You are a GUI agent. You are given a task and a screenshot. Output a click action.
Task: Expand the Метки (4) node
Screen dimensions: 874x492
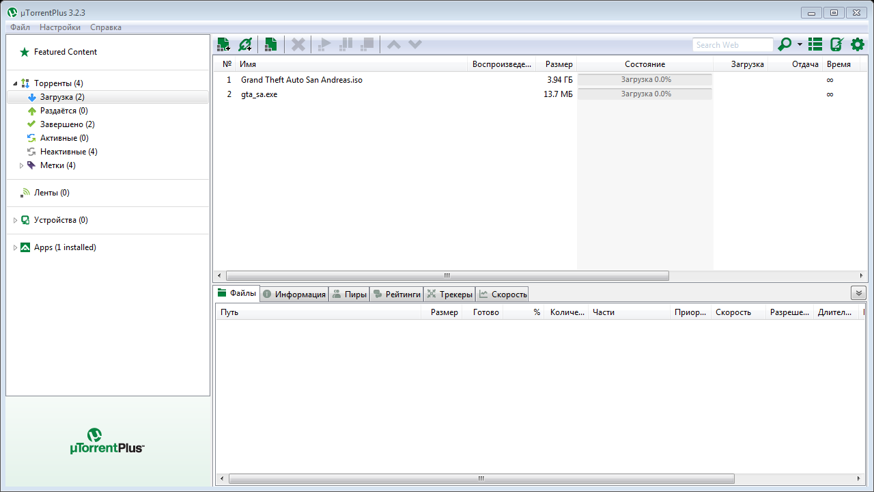coord(21,165)
